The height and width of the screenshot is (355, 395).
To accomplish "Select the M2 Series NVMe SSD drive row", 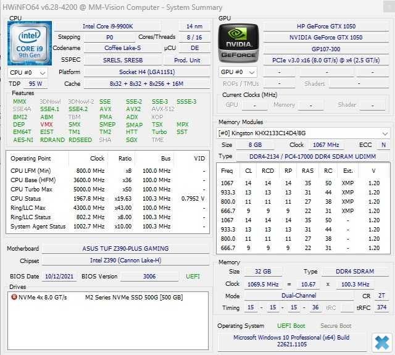I will tap(108, 298).
